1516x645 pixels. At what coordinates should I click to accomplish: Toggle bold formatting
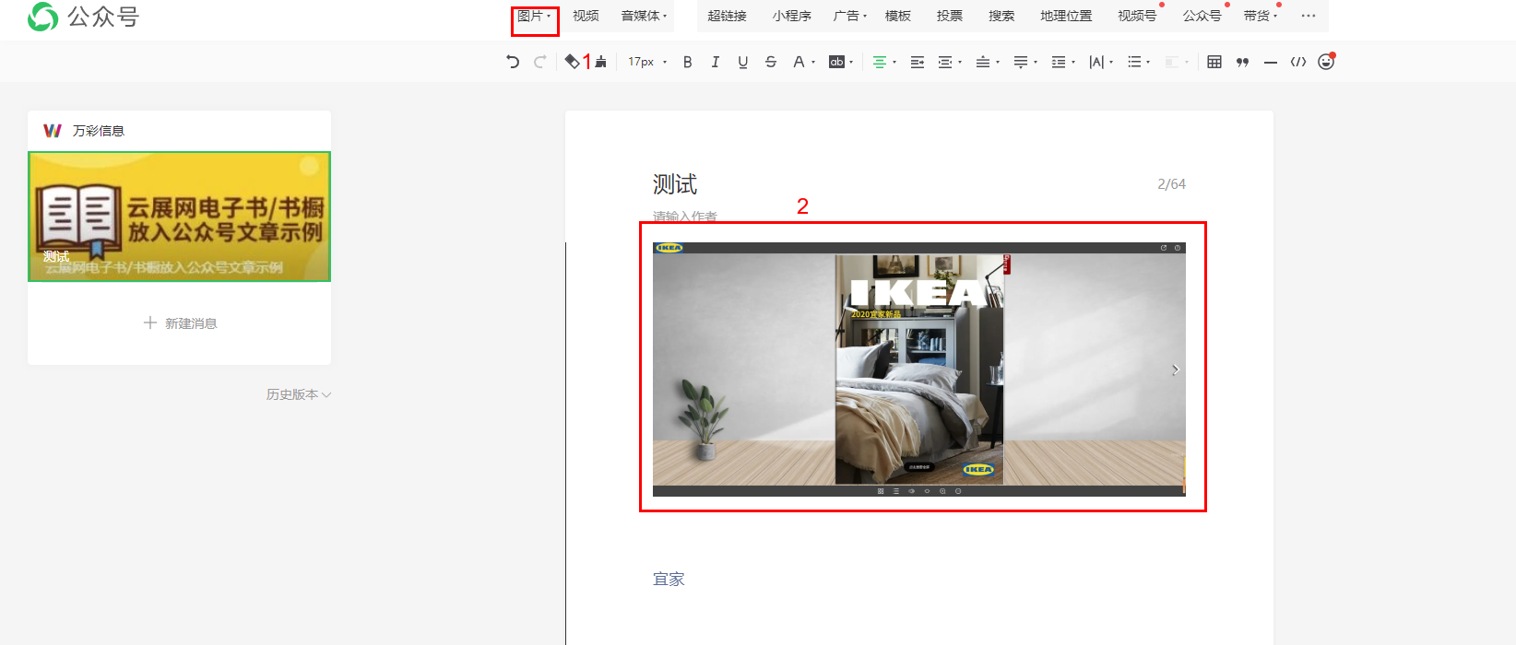[x=687, y=62]
